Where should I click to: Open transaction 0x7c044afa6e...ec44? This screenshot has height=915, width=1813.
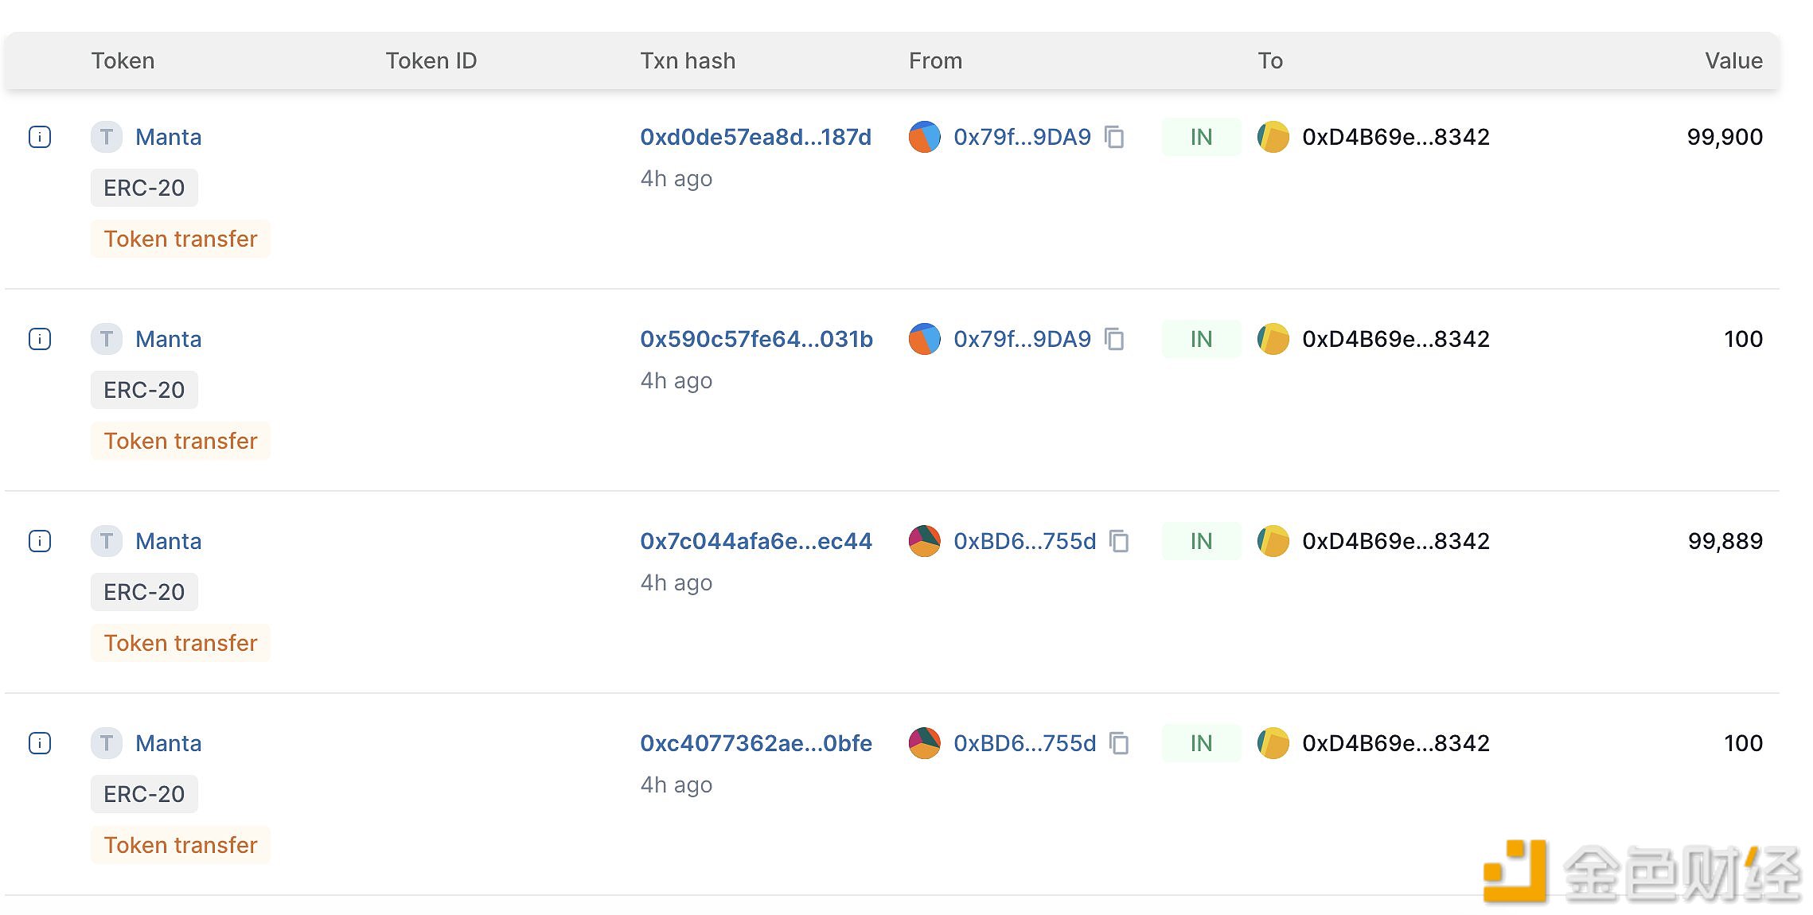click(x=755, y=541)
